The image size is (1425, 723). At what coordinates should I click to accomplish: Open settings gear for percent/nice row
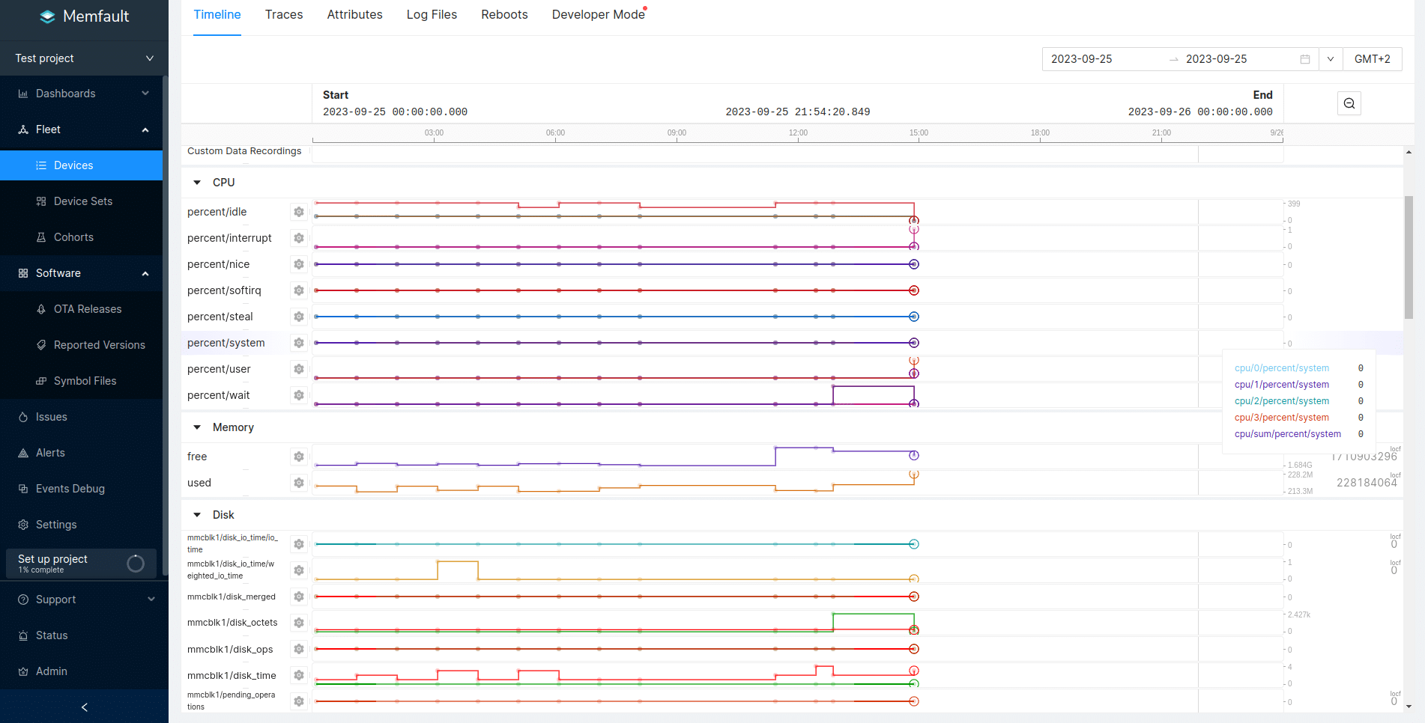click(x=299, y=264)
